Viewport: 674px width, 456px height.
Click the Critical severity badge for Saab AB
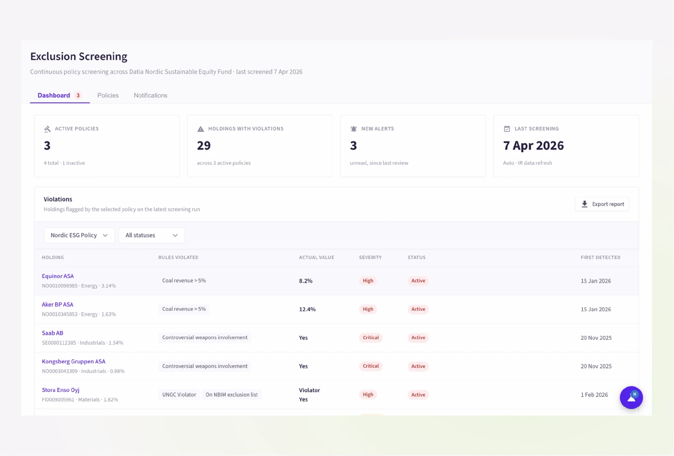tap(371, 338)
